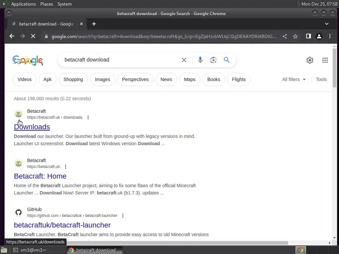The height and width of the screenshot is (254, 339).
Task: Open Google quick settings gear
Action: 310,60
